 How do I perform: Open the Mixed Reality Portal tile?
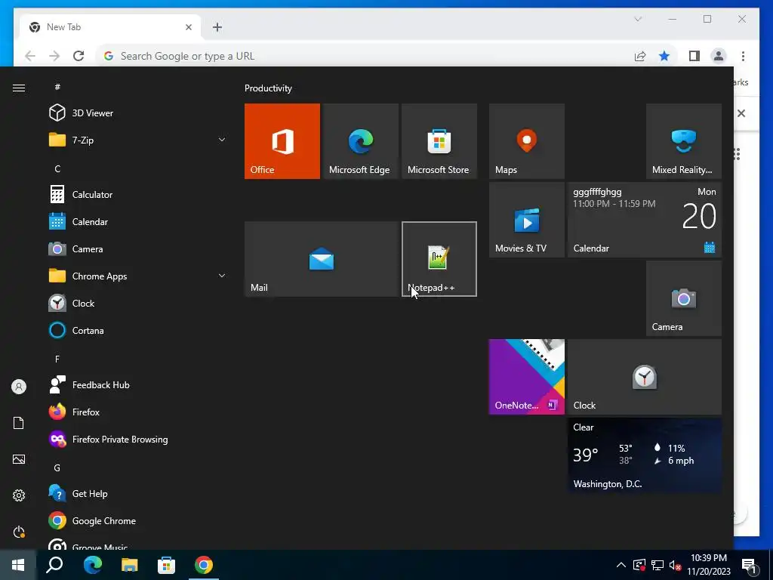[684, 141]
